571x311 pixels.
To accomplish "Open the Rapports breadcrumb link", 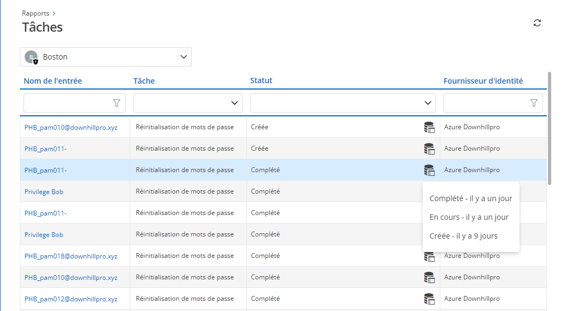I will (x=35, y=13).
